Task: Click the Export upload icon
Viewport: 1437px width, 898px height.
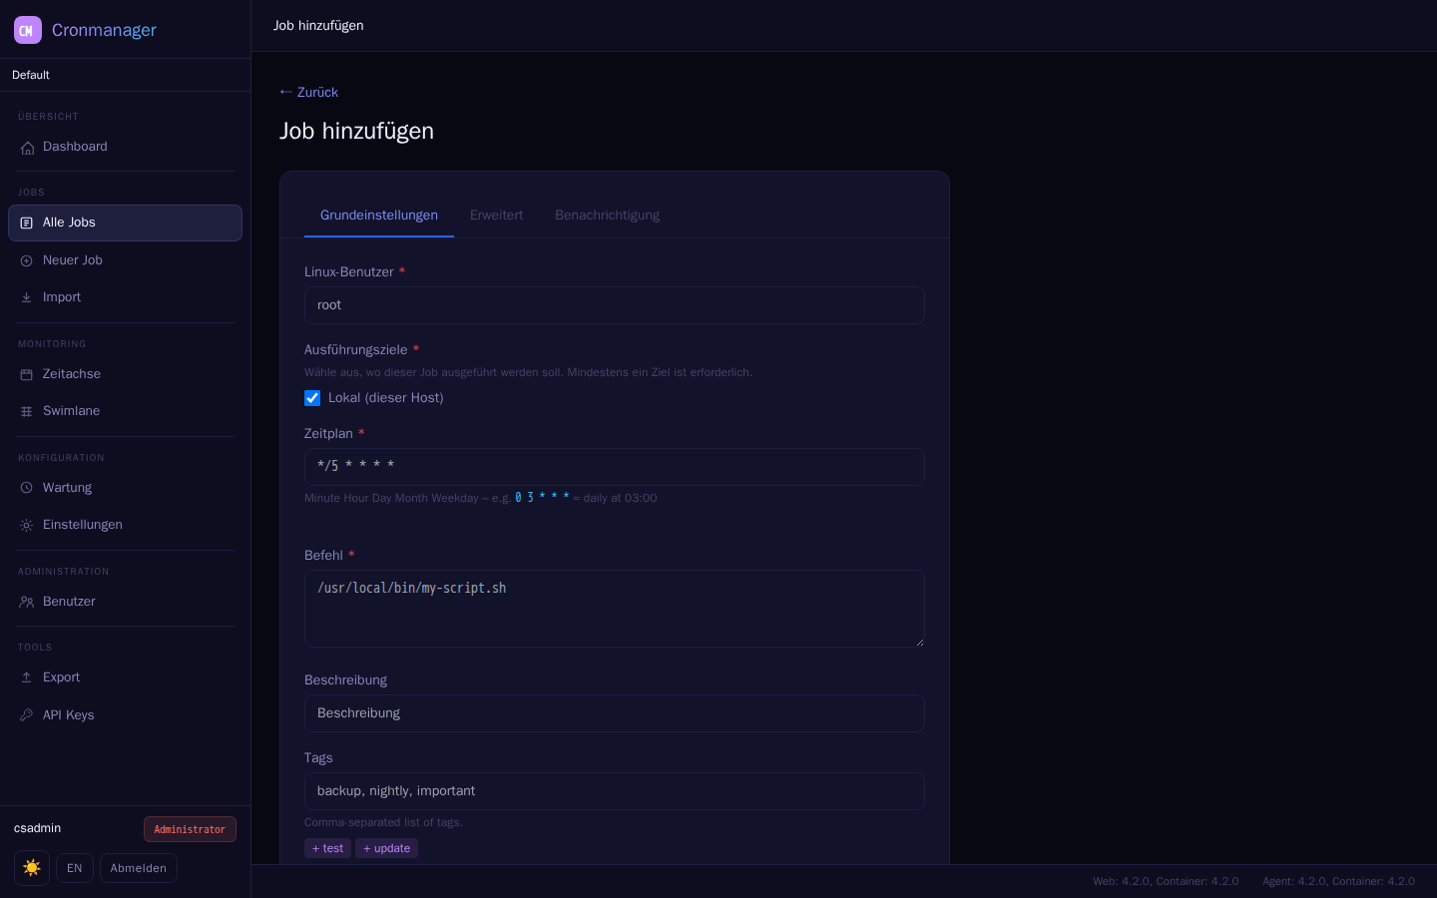Action: coord(27,678)
